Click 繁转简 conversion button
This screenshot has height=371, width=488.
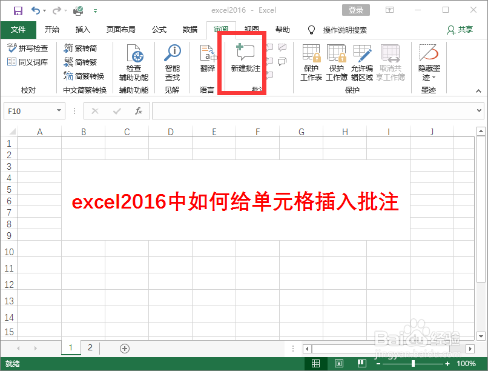[x=81, y=48]
